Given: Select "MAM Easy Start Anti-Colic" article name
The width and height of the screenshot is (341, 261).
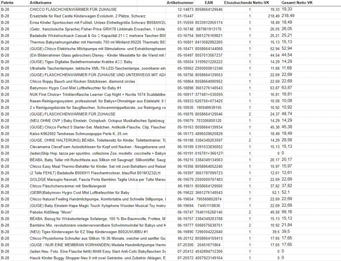Looking at the screenshot, I should point(98,251).
